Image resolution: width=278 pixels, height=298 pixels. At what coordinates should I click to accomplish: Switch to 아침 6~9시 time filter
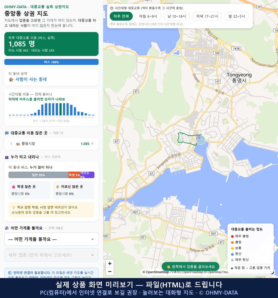coord(148,16)
